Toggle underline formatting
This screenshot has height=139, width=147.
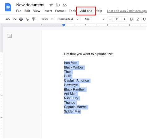click(144, 19)
